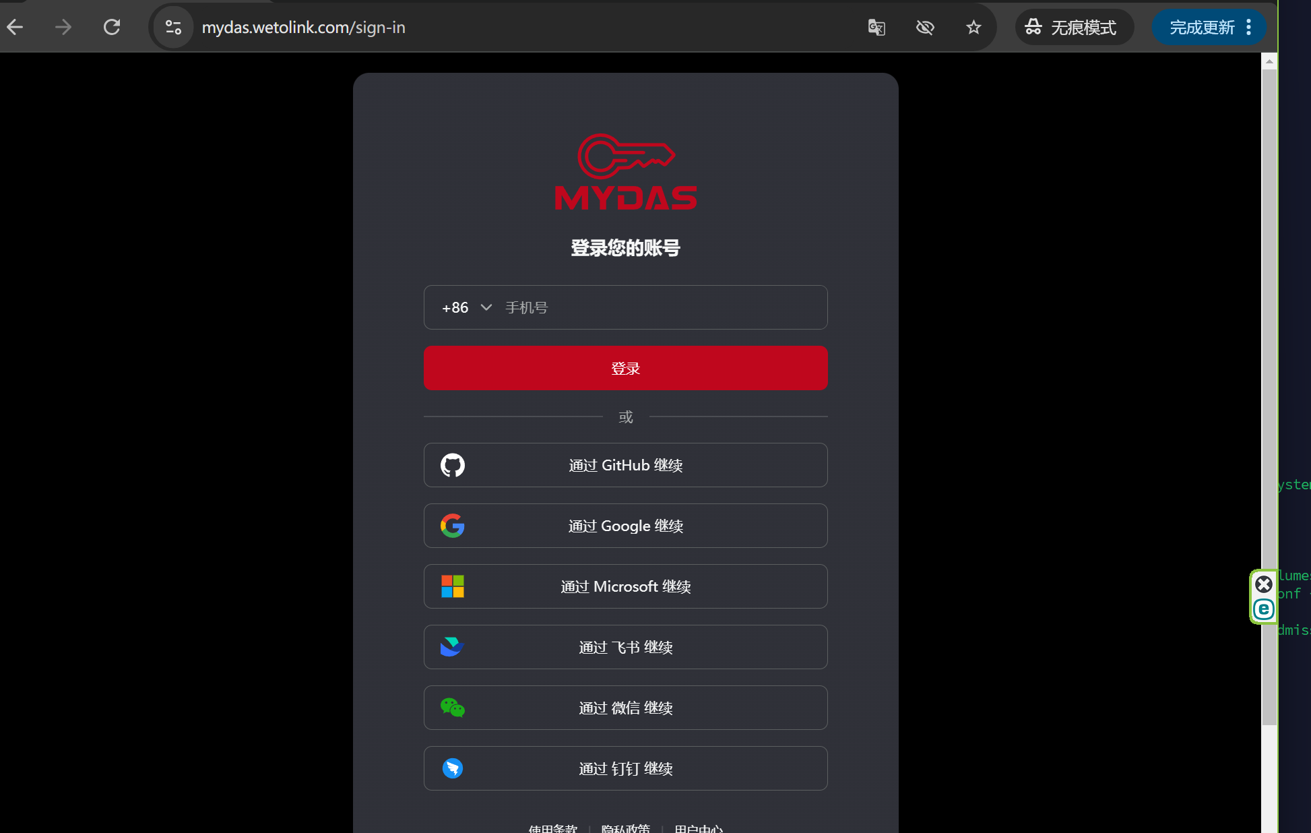Click the Microsoft logo icon
The image size is (1311, 833).
[452, 586]
